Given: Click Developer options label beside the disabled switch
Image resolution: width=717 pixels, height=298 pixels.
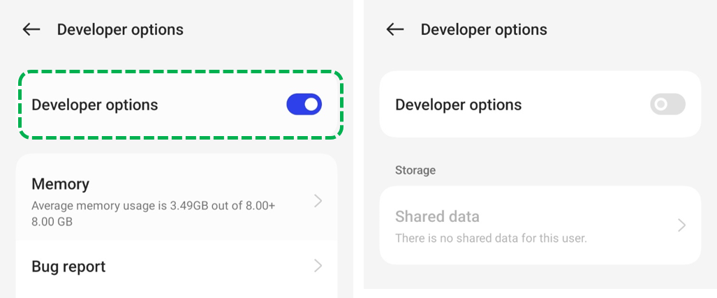Looking at the screenshot, I should tap(458, 105).
